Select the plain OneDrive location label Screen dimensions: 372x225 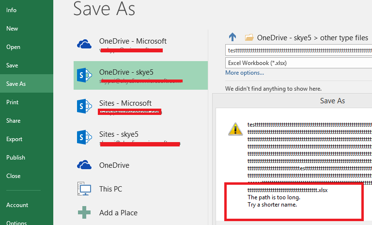[114, 165]
